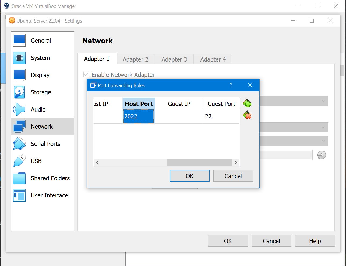Open the Serial Ports settings category

tap(43, 144)
